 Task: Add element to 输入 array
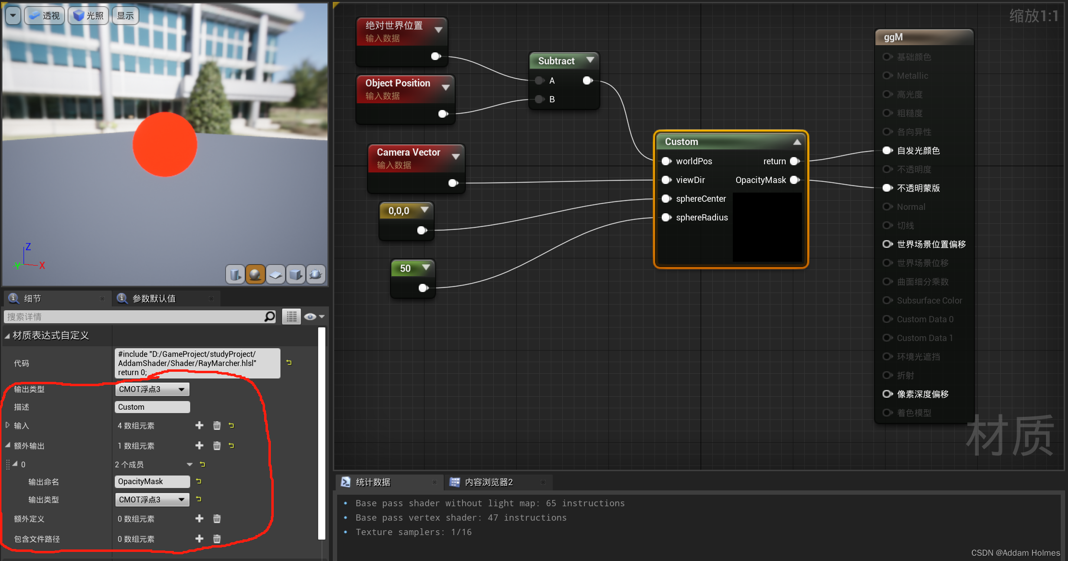tap(199, 426)
